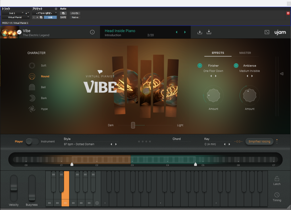
Task: Toggle the 比較 compare button
Action: [x=50, y=17]
